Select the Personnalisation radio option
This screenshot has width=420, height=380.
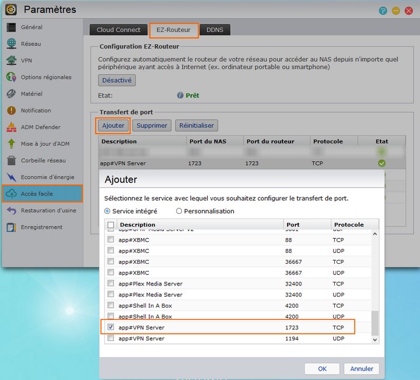point(179,211)
